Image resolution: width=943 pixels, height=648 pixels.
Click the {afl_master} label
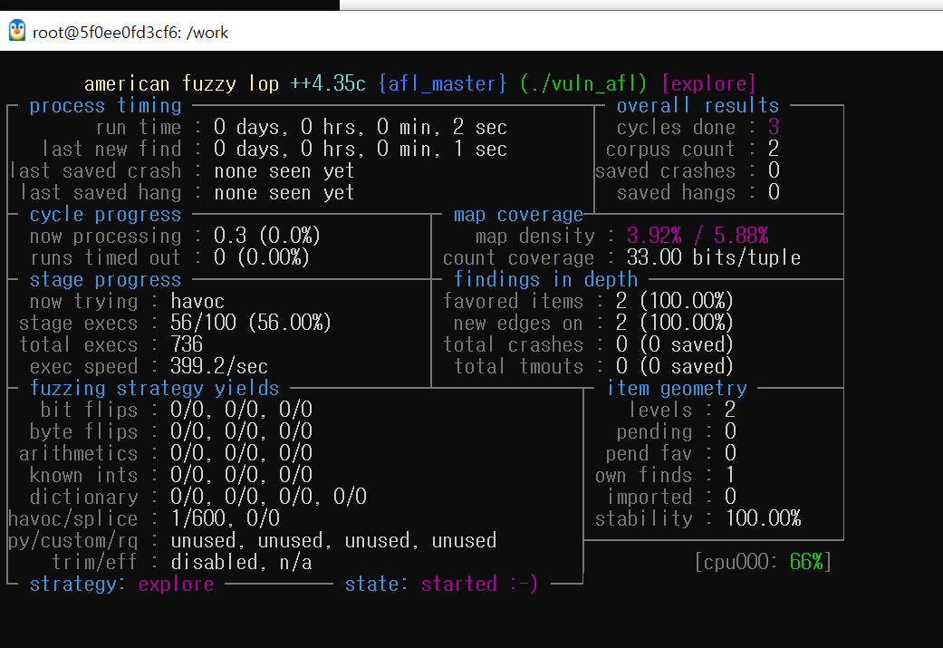click(442, 83)
